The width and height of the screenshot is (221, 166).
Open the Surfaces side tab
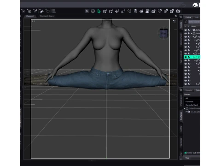181,116
